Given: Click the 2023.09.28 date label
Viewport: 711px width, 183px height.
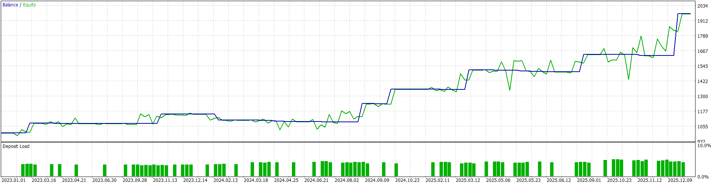Looking at the screenshot, I should [135, 180].
